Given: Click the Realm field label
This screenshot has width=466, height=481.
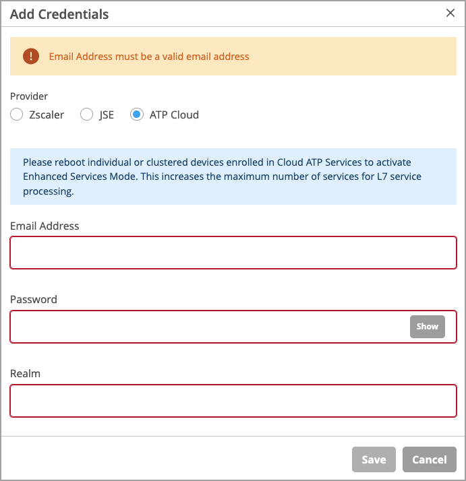Looking at the screenshot, I should point(26,373).
